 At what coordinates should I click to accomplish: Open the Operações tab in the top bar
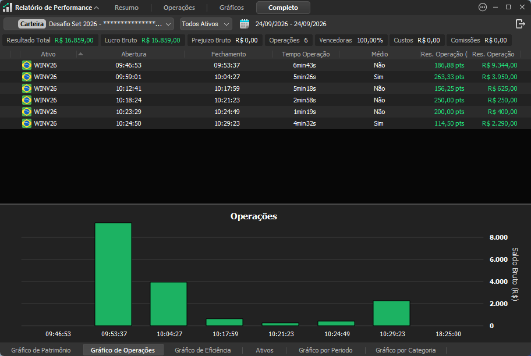click(x=179, y=8)
